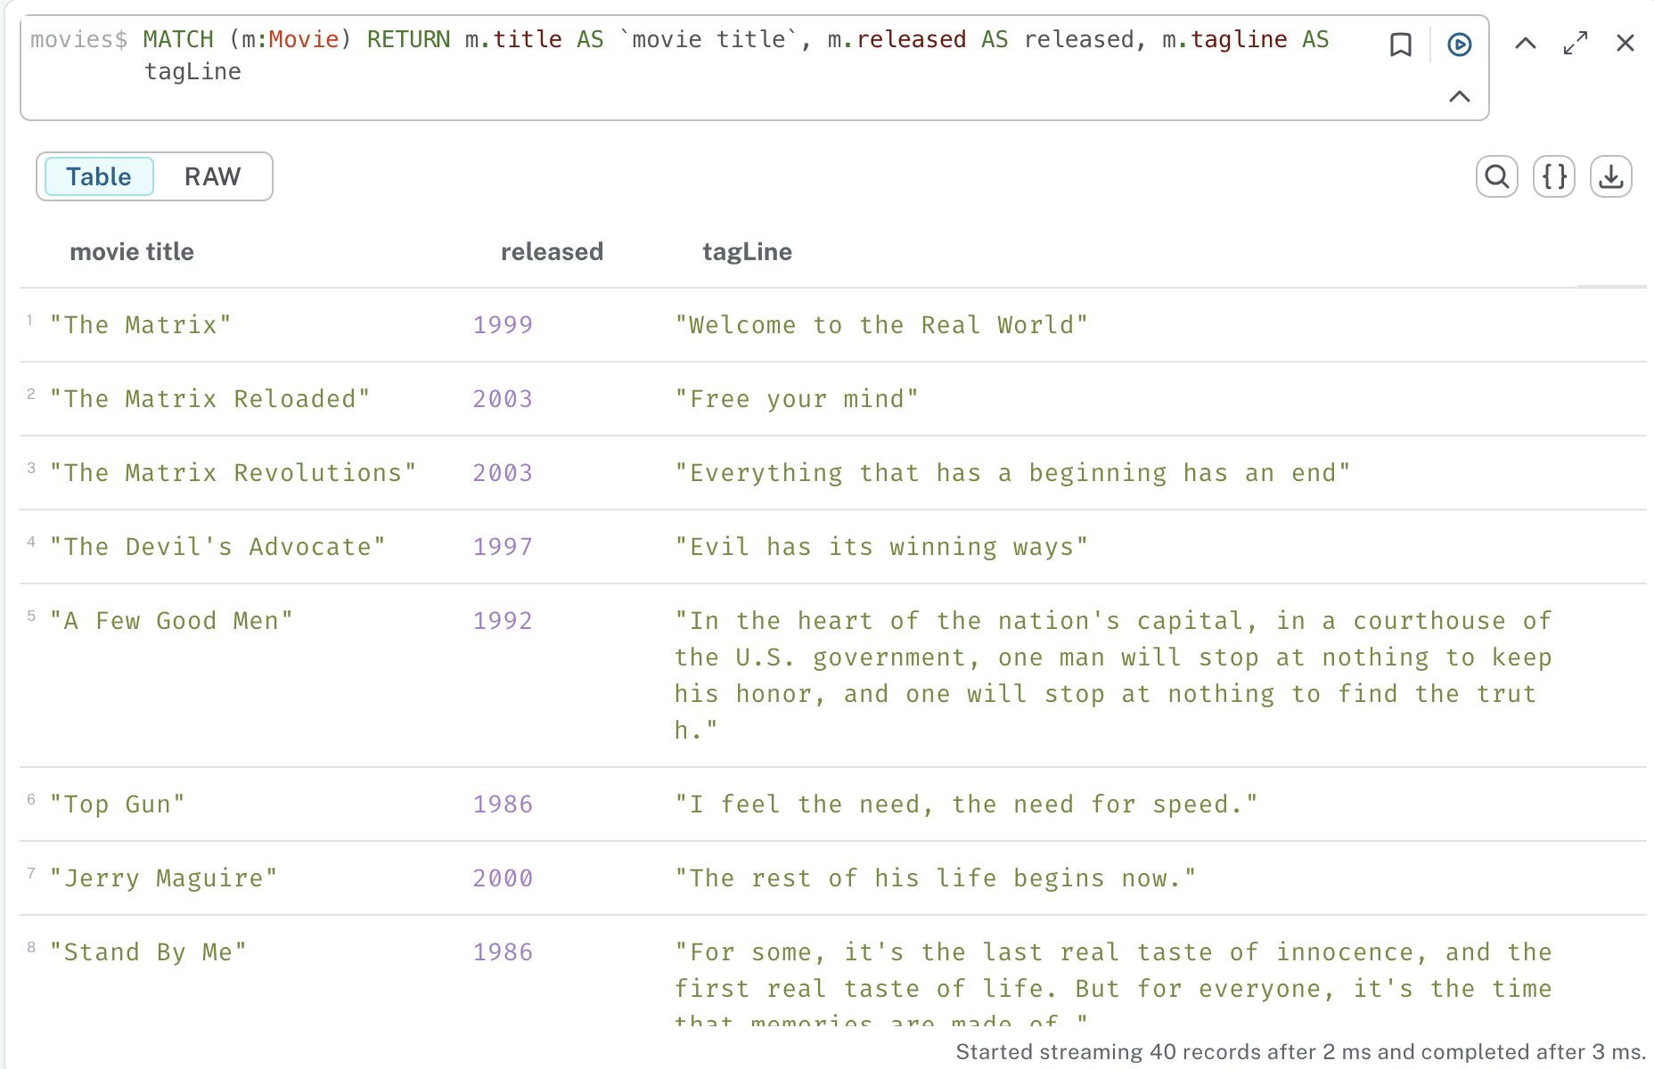Close the movies query result frame

pos(1626,43)
